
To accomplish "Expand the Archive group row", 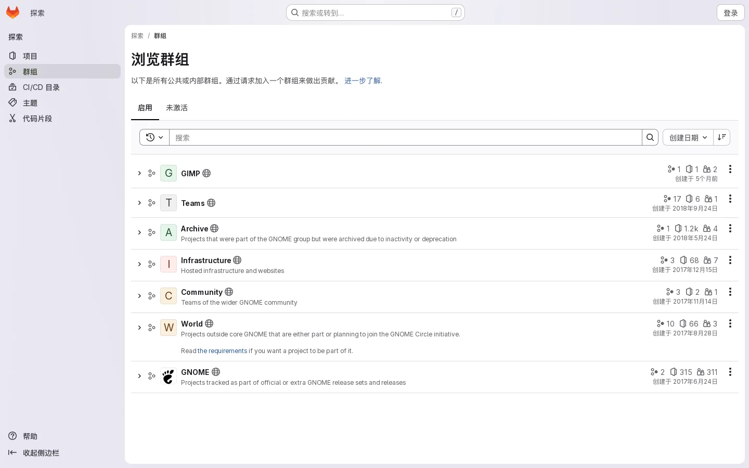I will point(139,232).
